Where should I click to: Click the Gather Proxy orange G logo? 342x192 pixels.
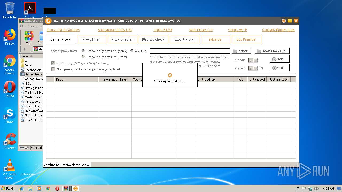coord(48,21)
